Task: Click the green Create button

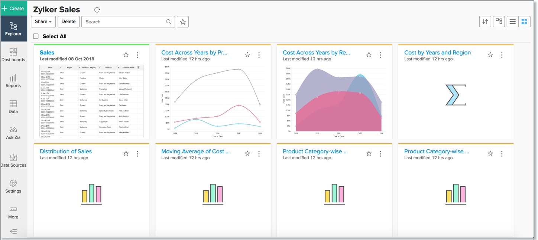Action: [13, 8]
